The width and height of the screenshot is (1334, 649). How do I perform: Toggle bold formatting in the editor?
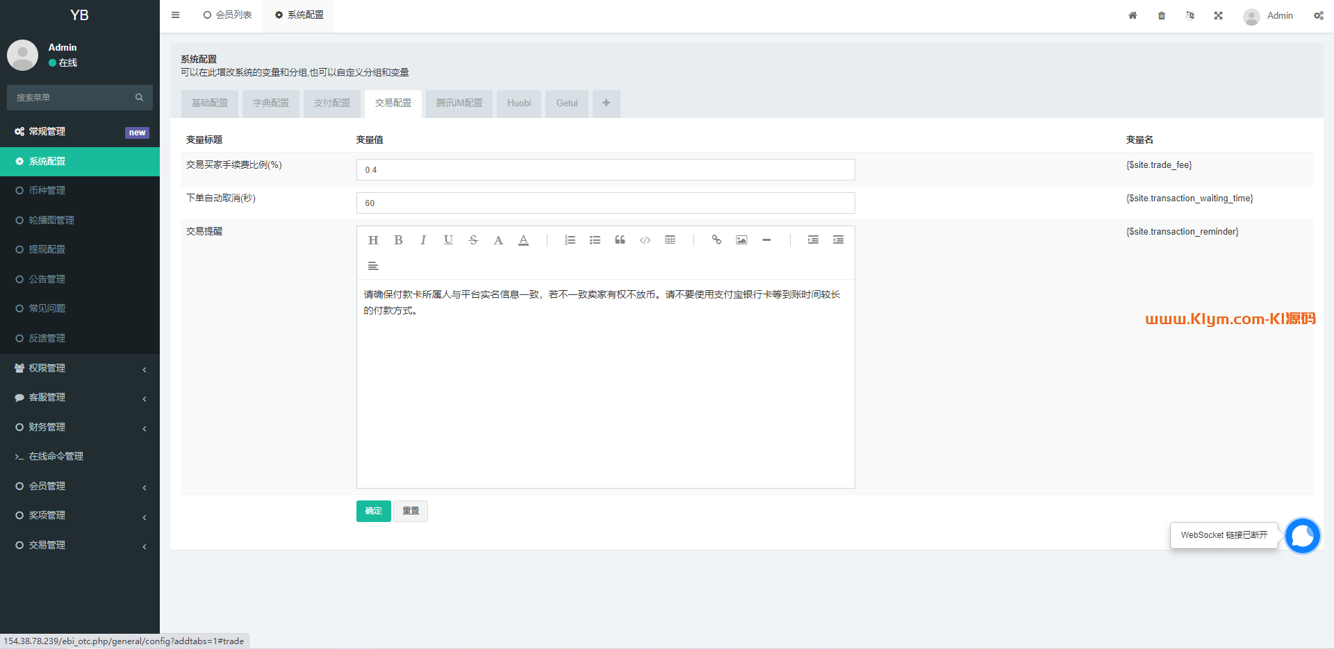(x=398, y=240)
